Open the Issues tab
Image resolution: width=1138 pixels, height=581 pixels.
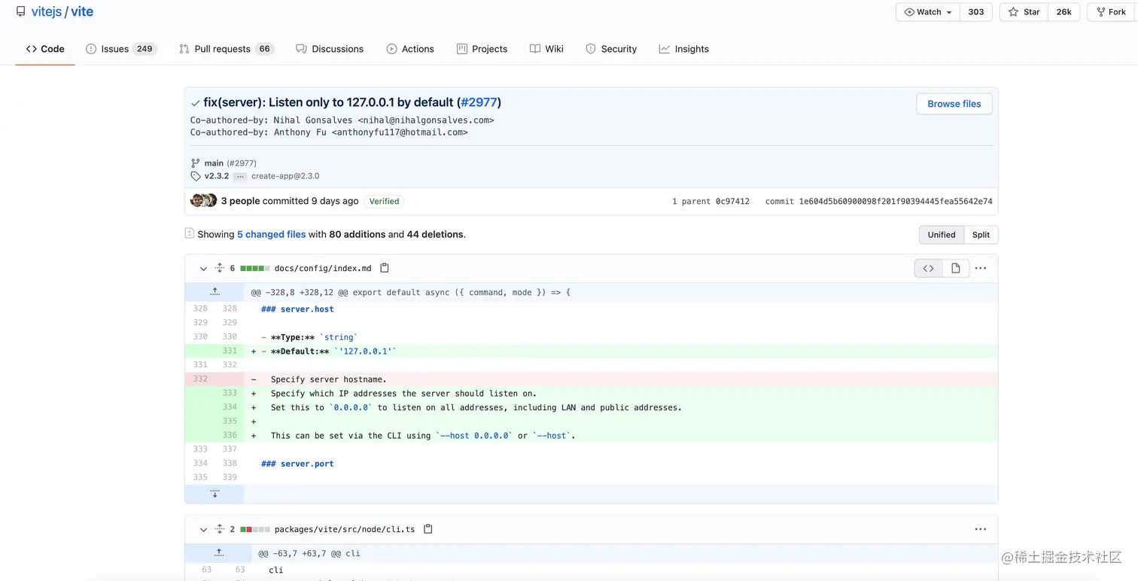coord(115,49)
